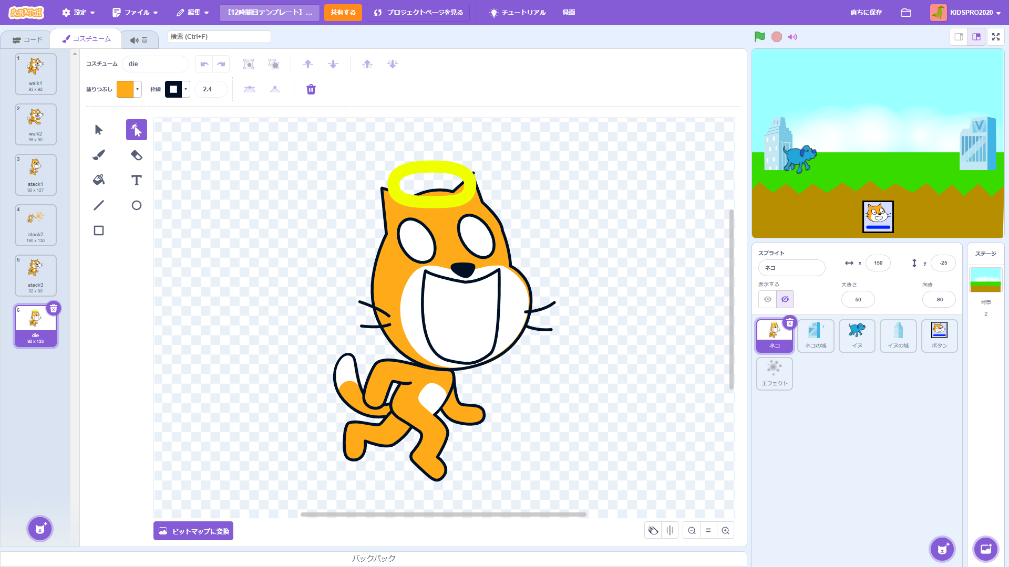Screen dimensions: 1009x567
Task: Select the Line tool
Action: [x=99, y=205]
